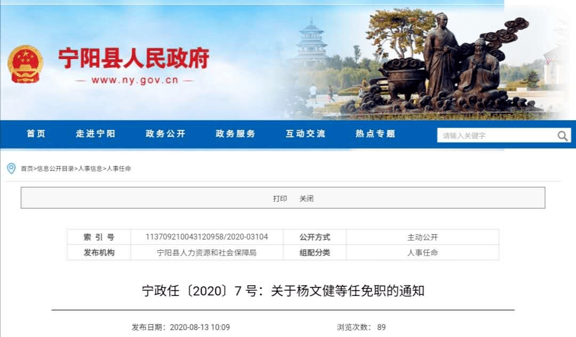Screen dimensions: 576x337
Task: Click the 关闭 close link
Action: pos(306,199)
